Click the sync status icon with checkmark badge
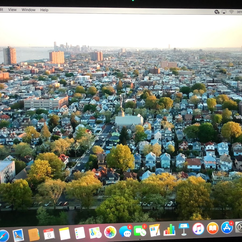Screen dimensions: 242x242 tap(217, 12)
